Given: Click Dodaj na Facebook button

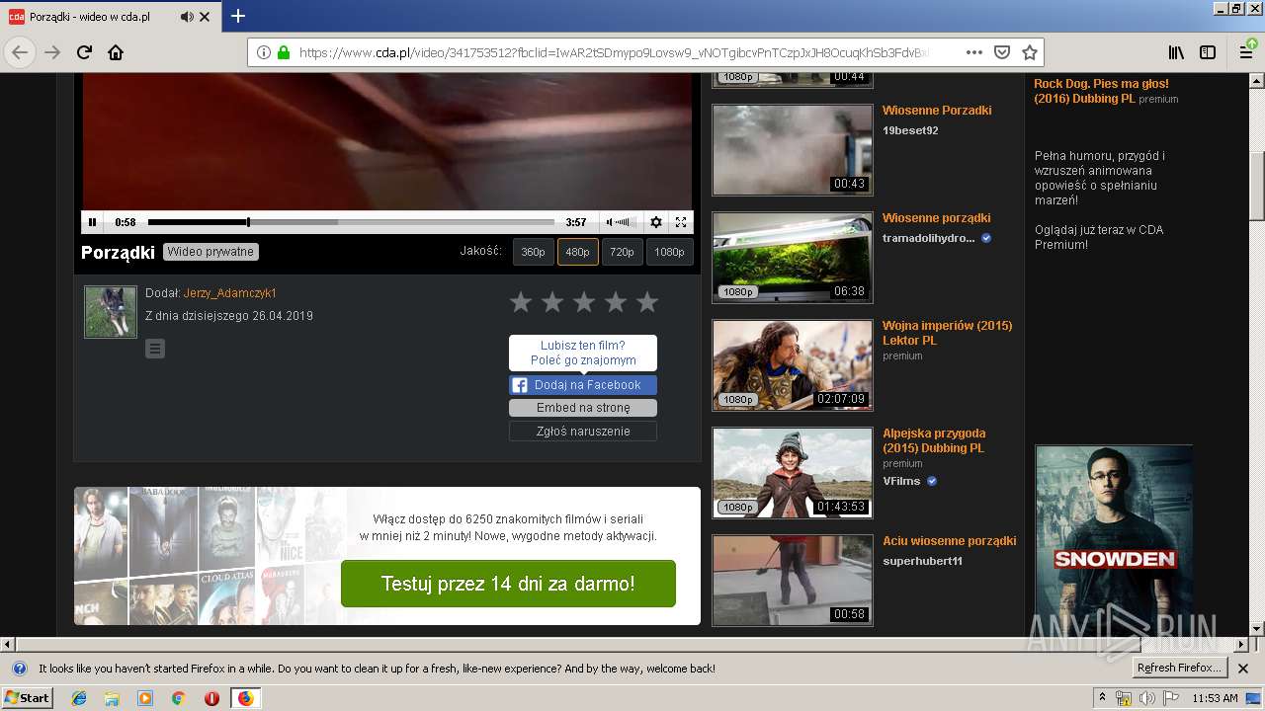Looking at the screenshot, I should coord(583,385).
